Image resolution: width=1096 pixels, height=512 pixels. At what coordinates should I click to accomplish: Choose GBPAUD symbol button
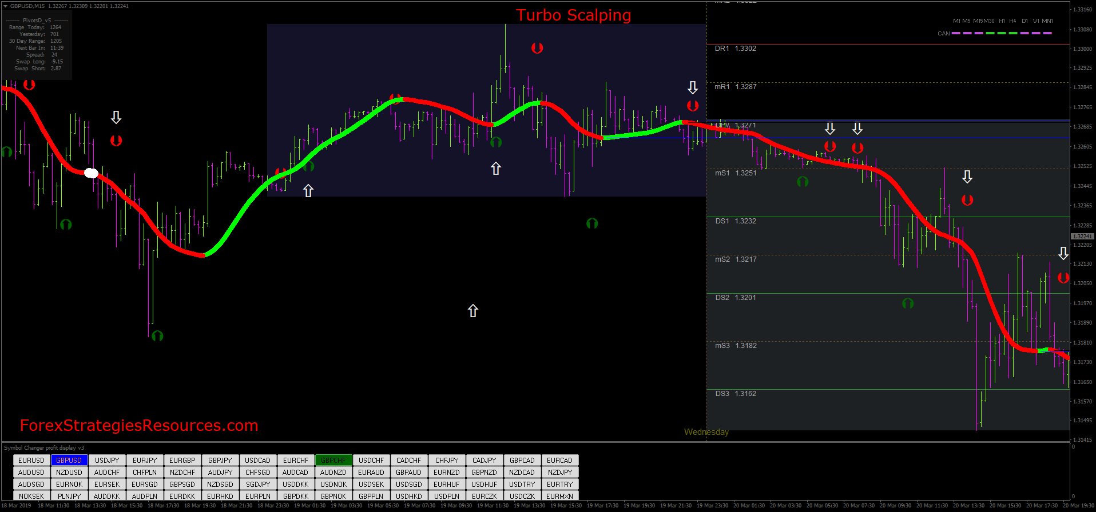409,473
